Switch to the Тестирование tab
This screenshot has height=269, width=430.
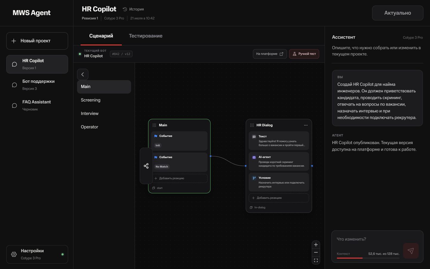146,36
